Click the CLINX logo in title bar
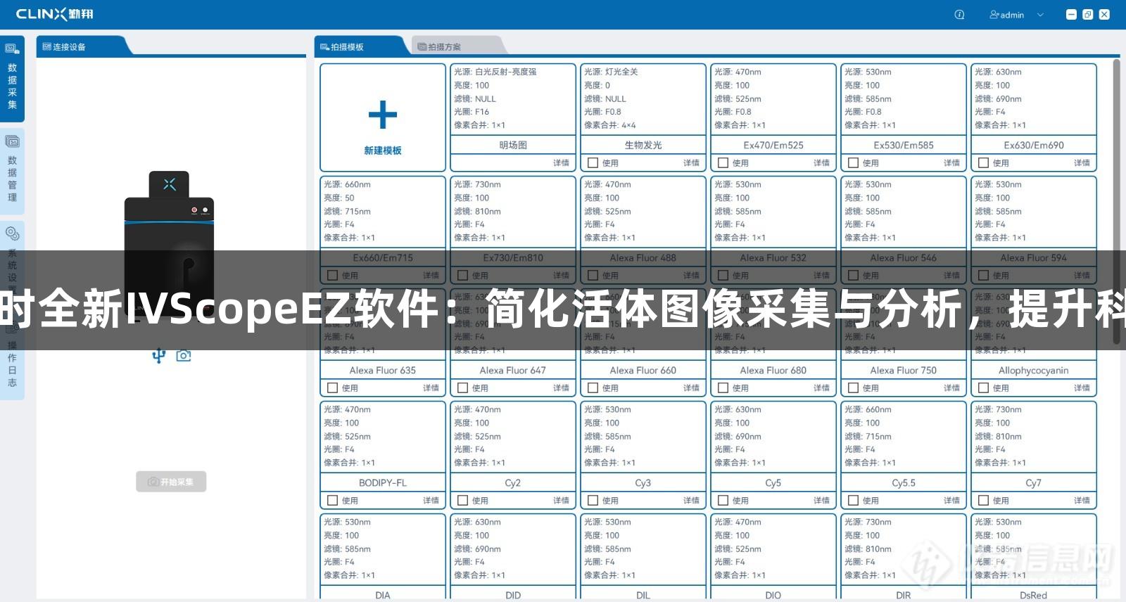Screen dimensions: 1126x602 pyautogui.click(x=54, y=14)
